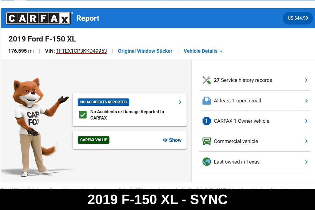The height and width of the screenshot is (210, 315).
Task: Click the open recall envelope icon
Action: [x=206, y=101]
